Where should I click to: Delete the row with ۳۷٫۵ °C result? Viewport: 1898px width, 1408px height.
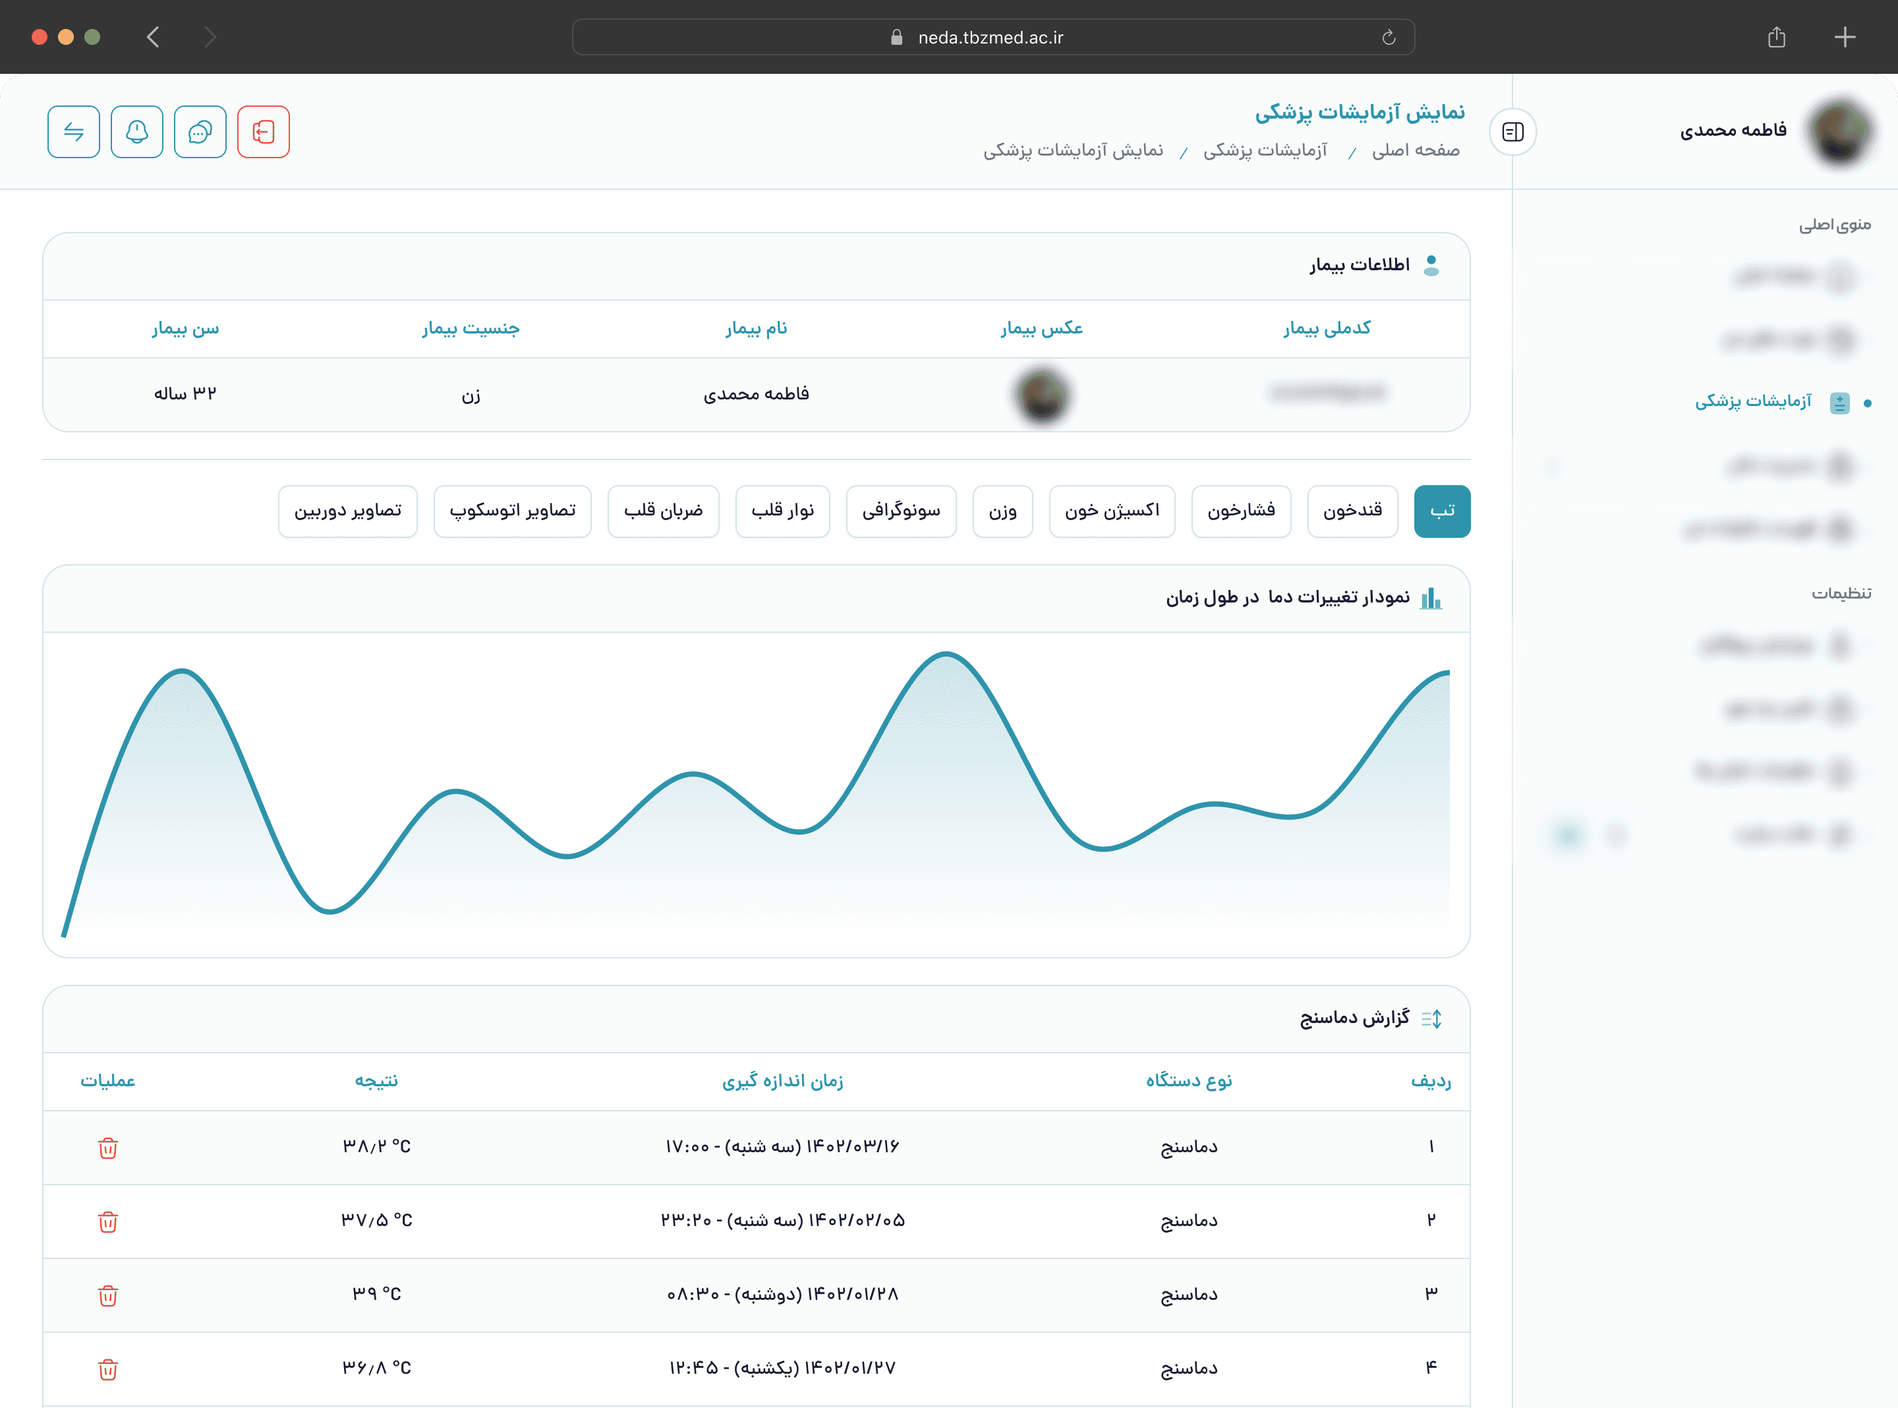[108, 1221]
